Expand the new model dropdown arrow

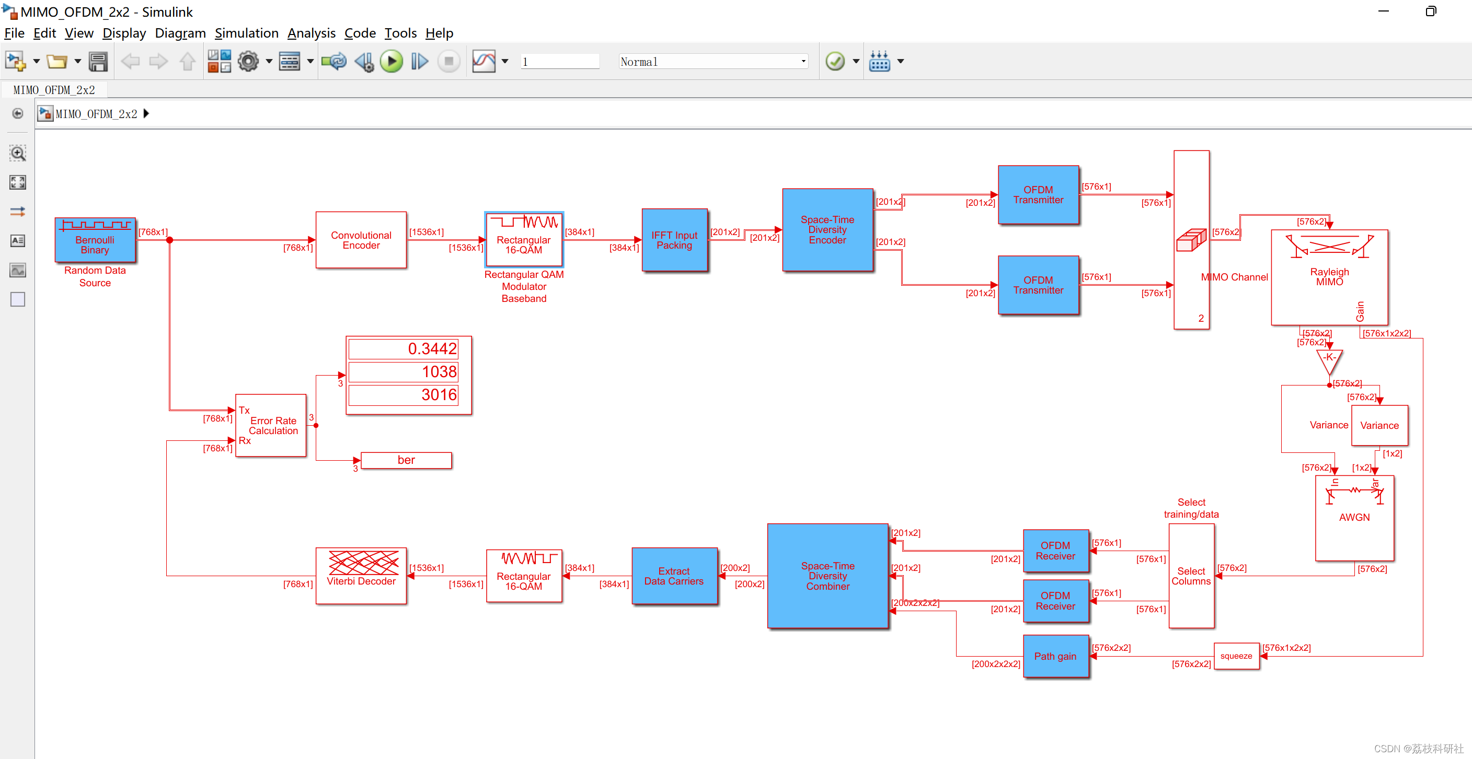pos(36,61)
